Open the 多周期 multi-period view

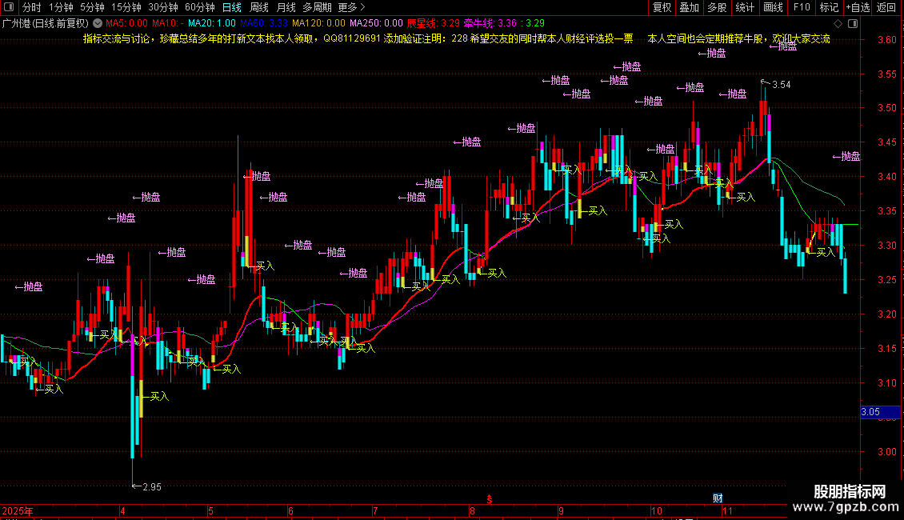[x=317, y=7]
